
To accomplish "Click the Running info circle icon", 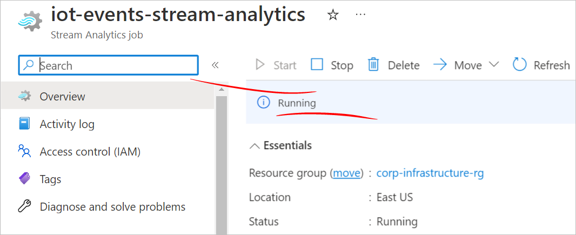I will (x=263, y=103).
